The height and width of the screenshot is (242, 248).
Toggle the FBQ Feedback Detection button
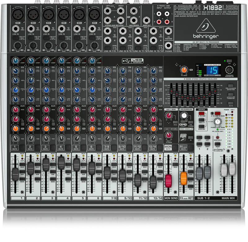231,86
